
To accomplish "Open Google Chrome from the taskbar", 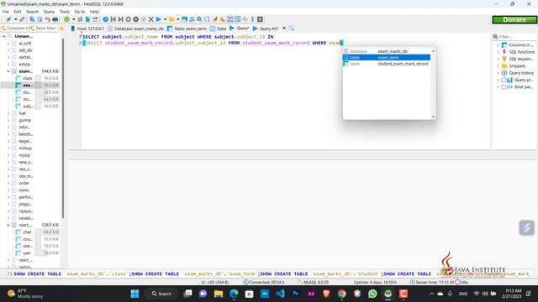I will point(342,294).
